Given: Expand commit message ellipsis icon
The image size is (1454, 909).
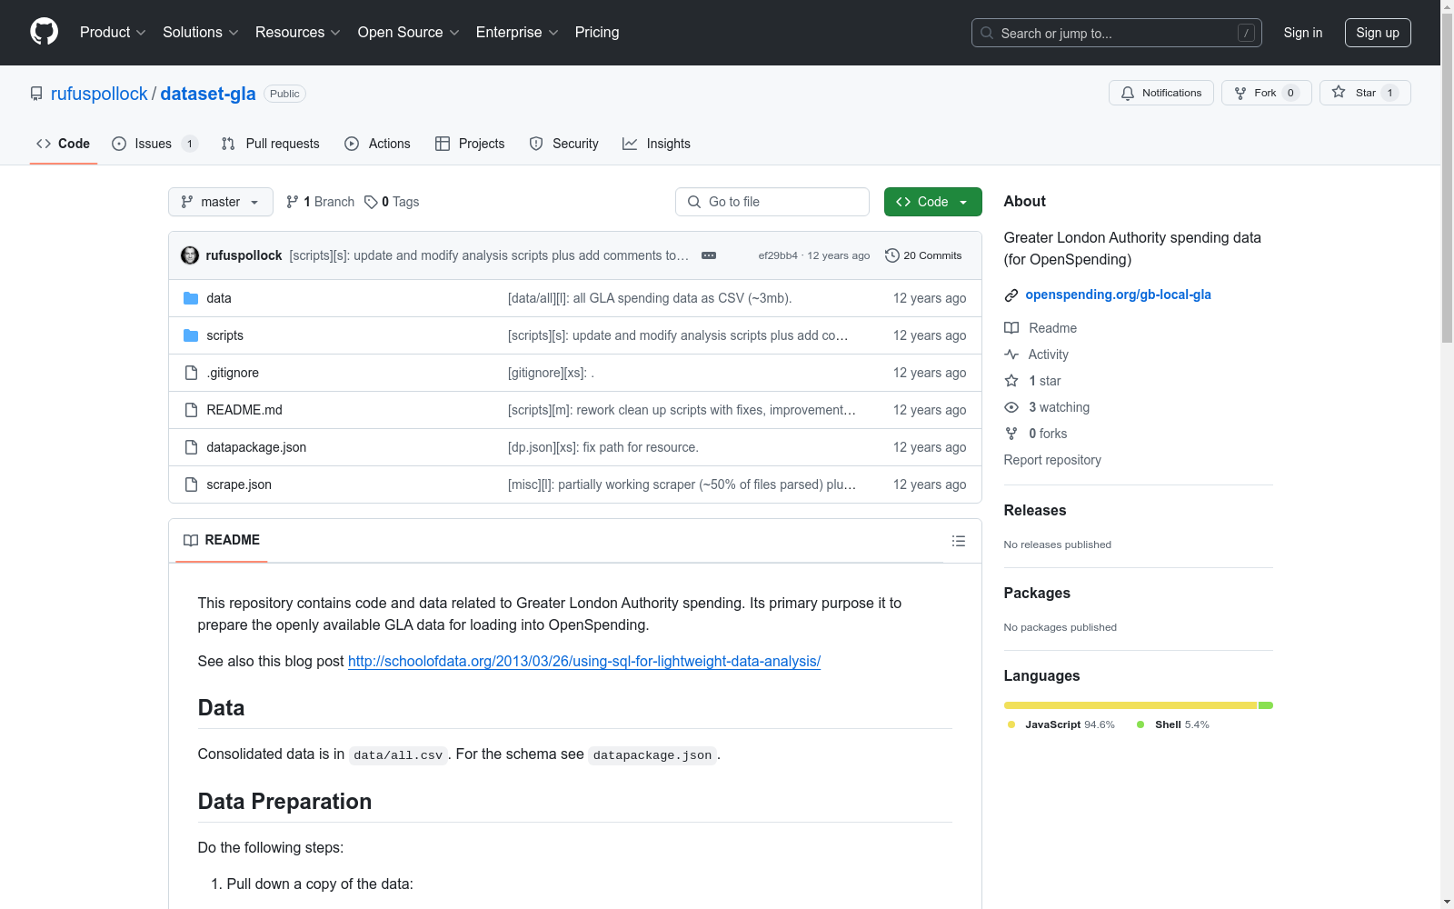Looking at the screenshot, I should click(709, 255).
